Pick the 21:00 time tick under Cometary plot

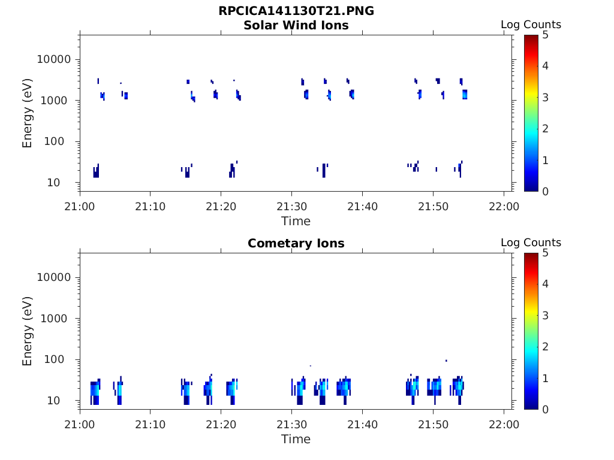[80, 425]
